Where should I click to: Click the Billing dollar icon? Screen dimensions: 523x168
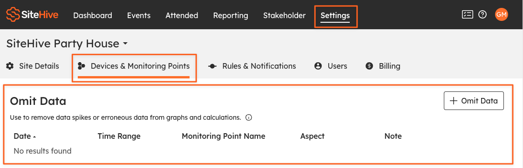coord(369,66)
